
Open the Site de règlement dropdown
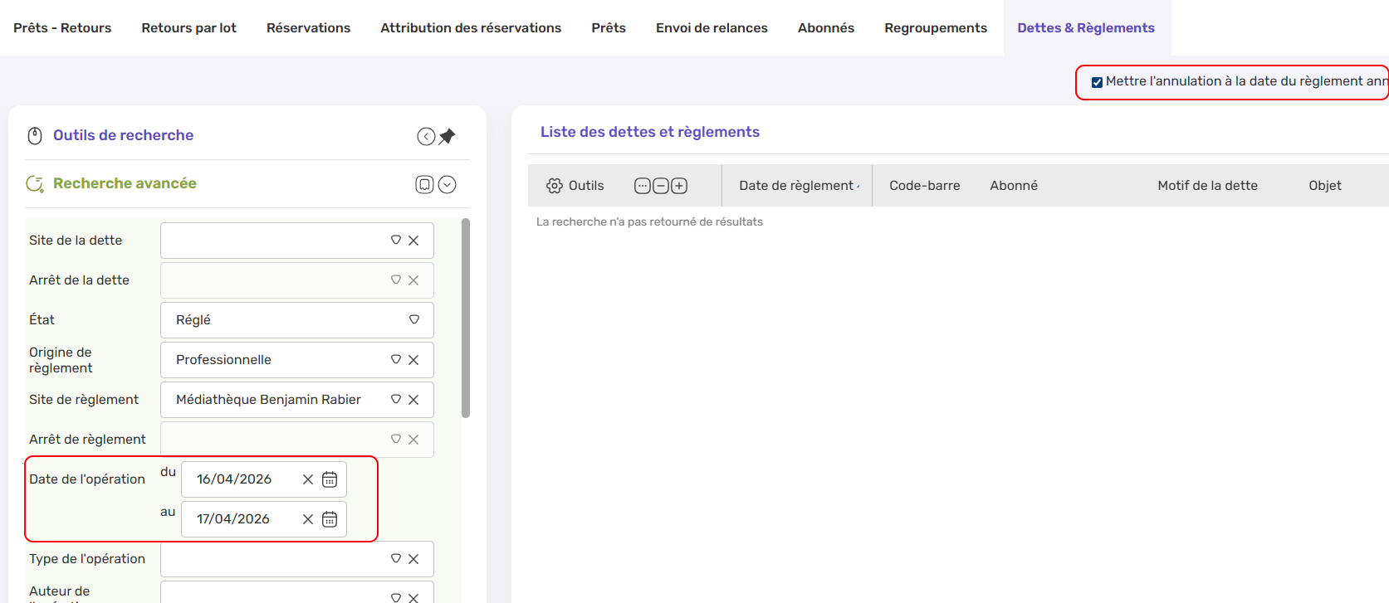point(396,400)
